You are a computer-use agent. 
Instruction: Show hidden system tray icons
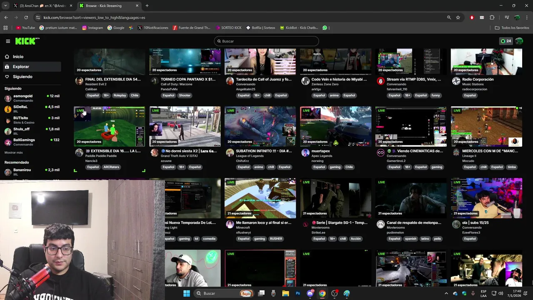click(446, 293)
